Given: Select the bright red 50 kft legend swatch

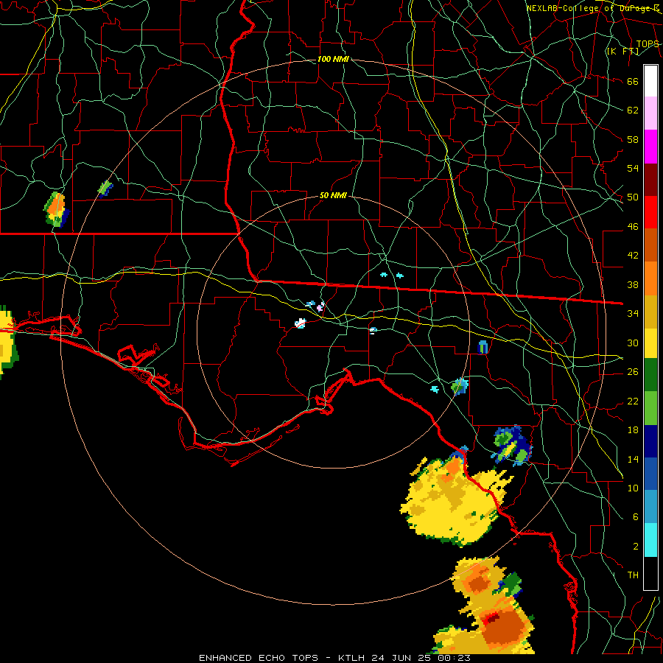Looking at the screenshot, I should pos(650,212).
